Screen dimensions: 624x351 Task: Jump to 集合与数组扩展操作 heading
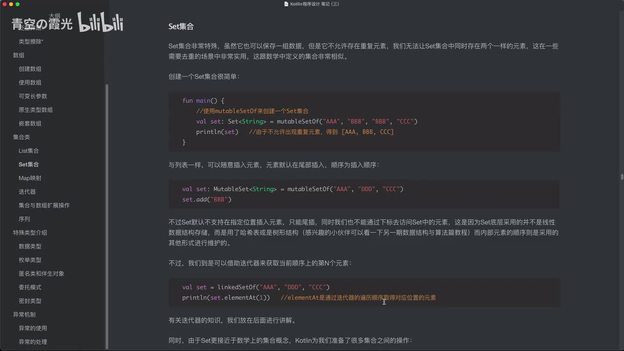(x=44, y=205)
